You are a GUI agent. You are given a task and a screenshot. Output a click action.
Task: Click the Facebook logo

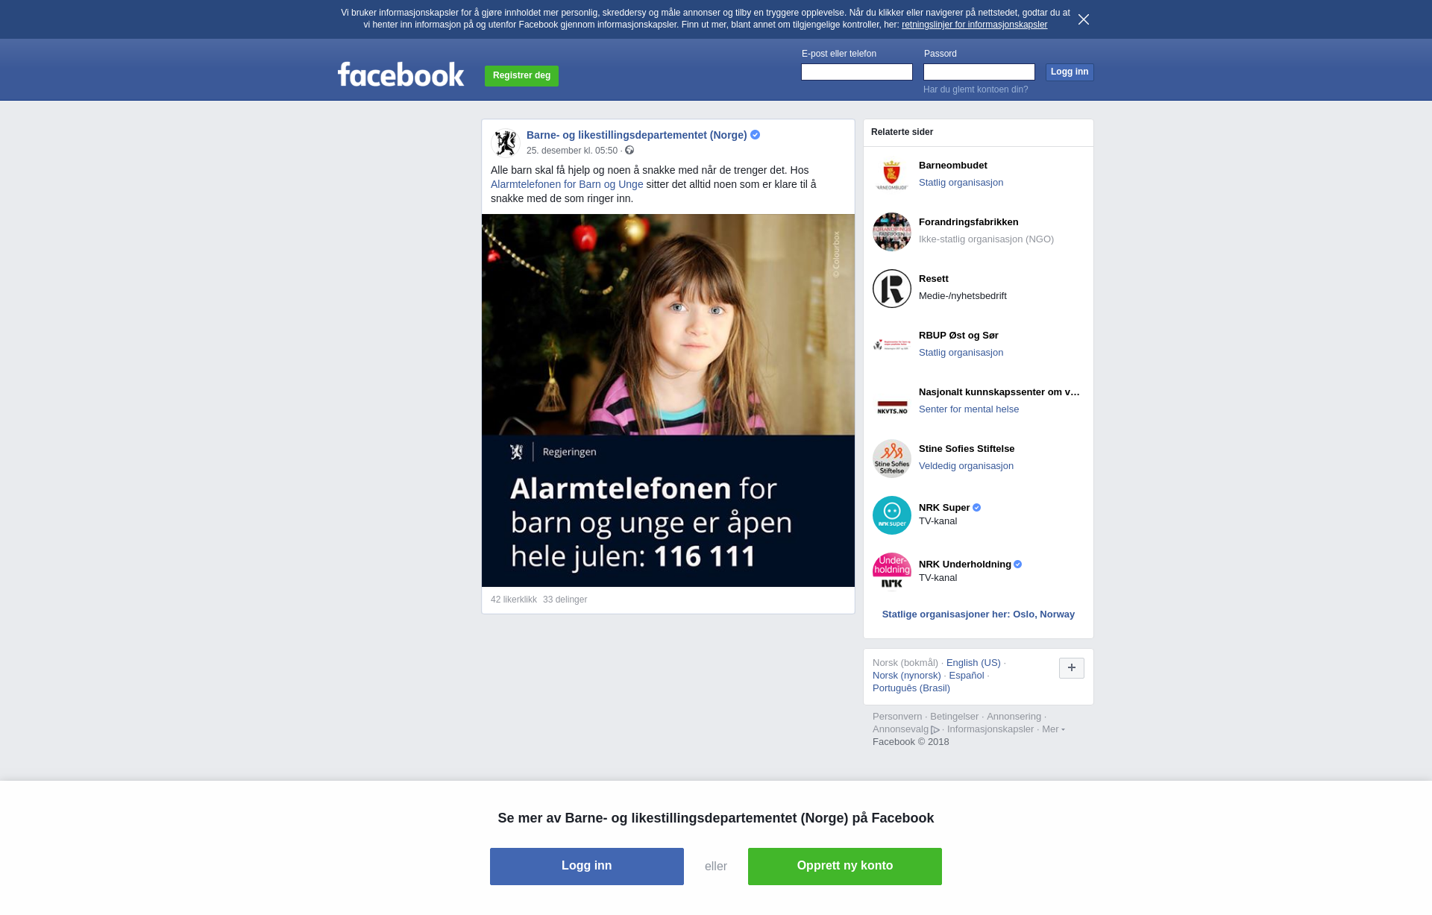coord(401,75)
